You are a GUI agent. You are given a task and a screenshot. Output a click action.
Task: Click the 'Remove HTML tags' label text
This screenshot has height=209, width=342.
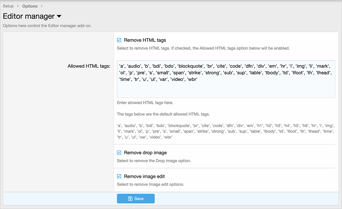coord(145,40)
